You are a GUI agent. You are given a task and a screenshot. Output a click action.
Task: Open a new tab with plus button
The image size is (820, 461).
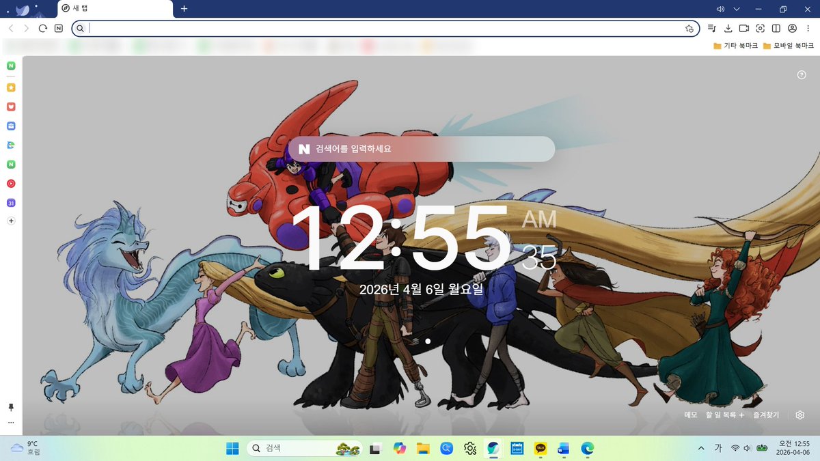[x=184, y=8]
